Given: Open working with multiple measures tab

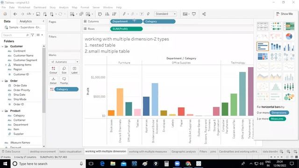Looking at the screenshot, I should click(148, 152).
